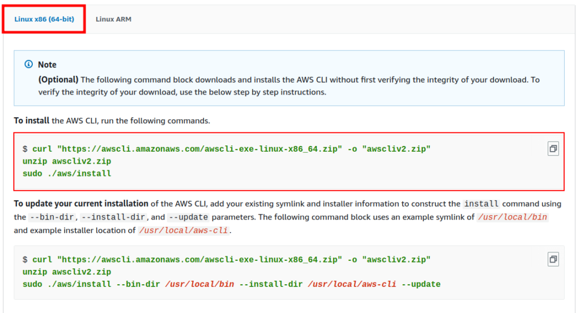Click 'sudo ./aws/install' line in install block
This screenshot has width=580, height=313.
tap(67, 174)
